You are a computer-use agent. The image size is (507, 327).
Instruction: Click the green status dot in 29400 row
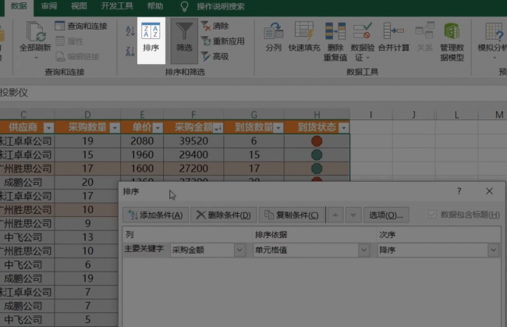317,155
